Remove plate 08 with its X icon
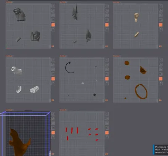 point(107,114)
